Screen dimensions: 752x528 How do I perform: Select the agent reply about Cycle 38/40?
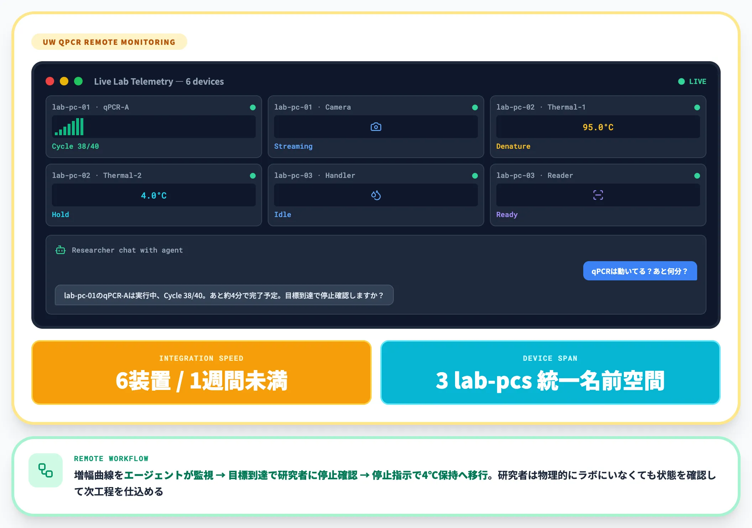224,295
